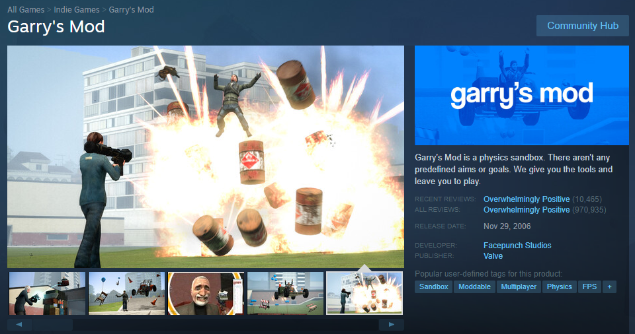Image resolution: width=635 pixels, height=334 pixels.
Task: Select the Garry's Mod breadcrumb
Action: point(131,10)
